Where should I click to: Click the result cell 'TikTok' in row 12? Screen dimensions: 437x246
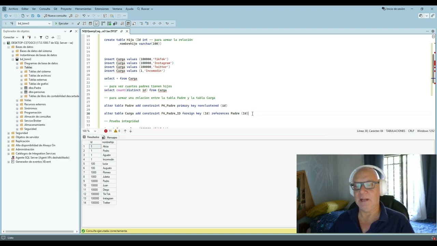coord(109,194)
